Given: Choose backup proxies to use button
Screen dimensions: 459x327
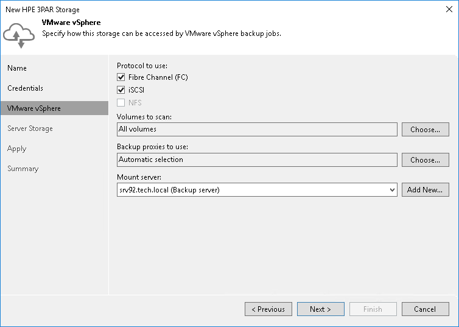Looking at the screenshot, I should tap(426, 160).
